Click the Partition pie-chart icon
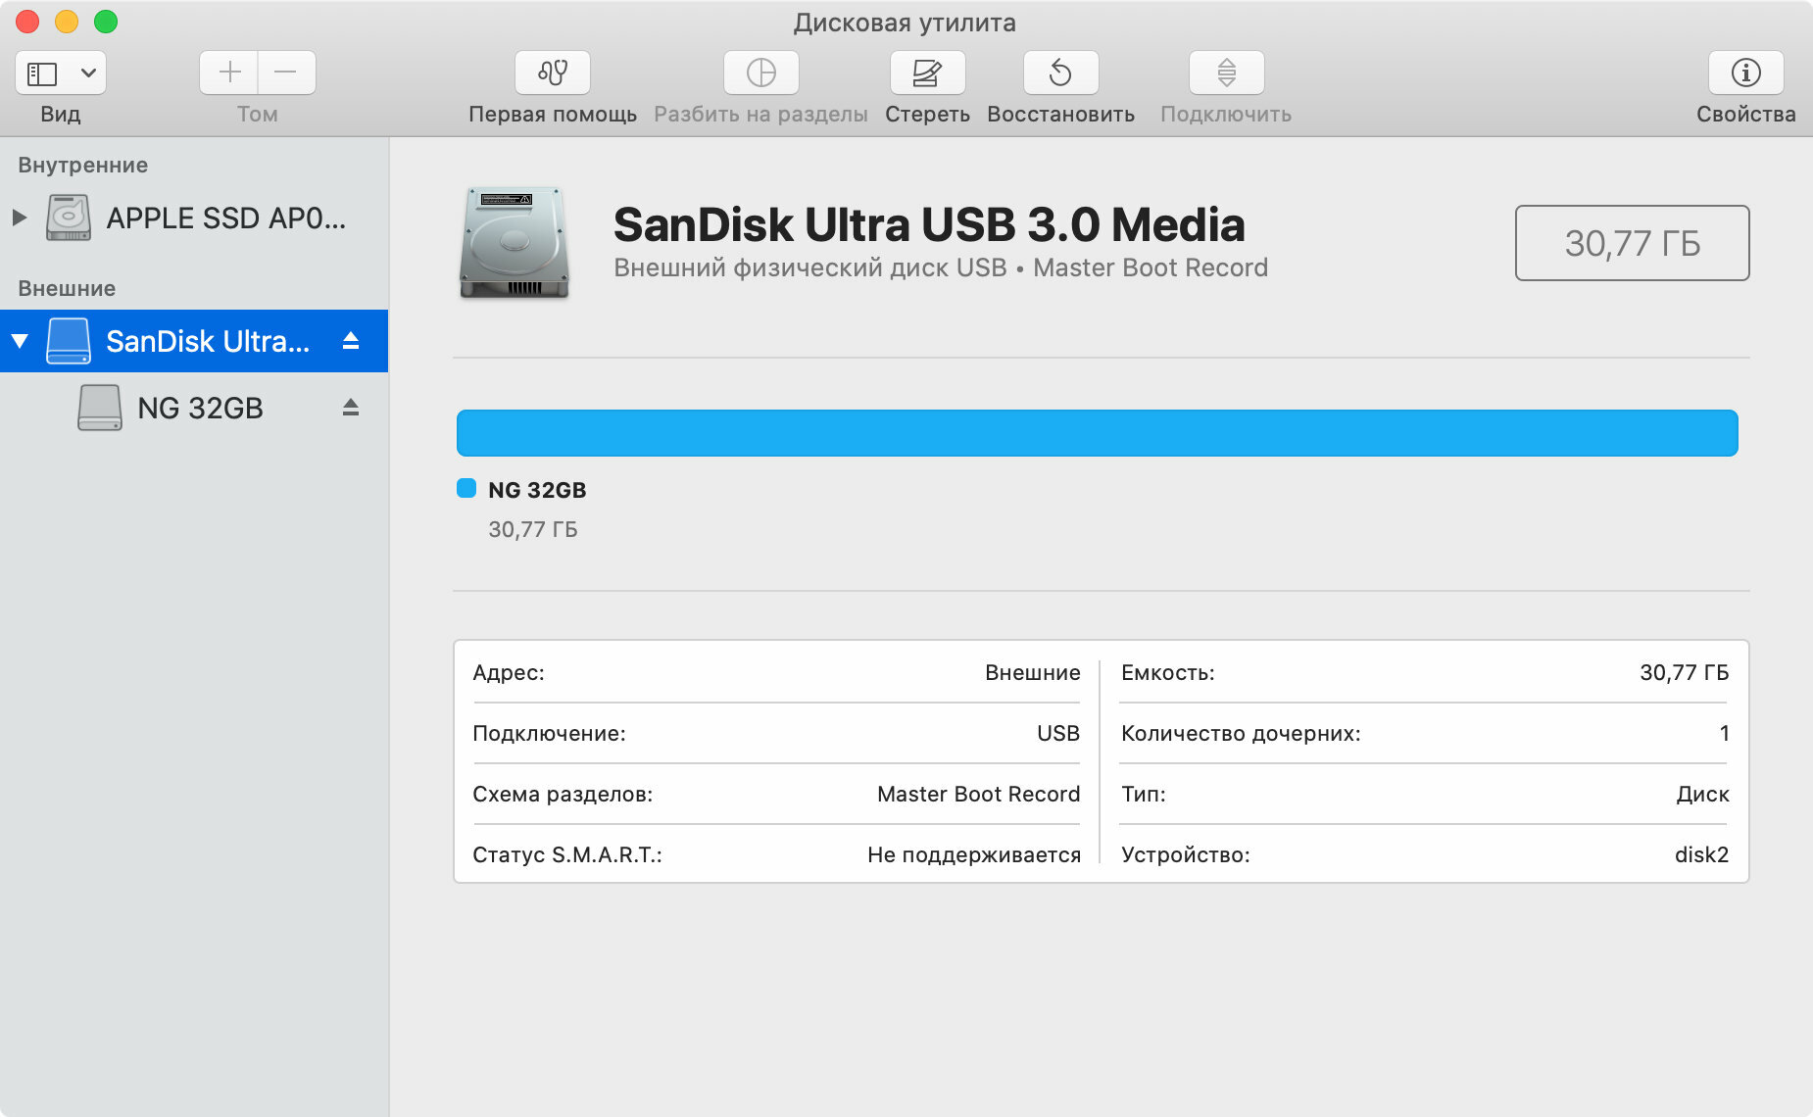1813x1117 pixels. [x=761, y=73]
